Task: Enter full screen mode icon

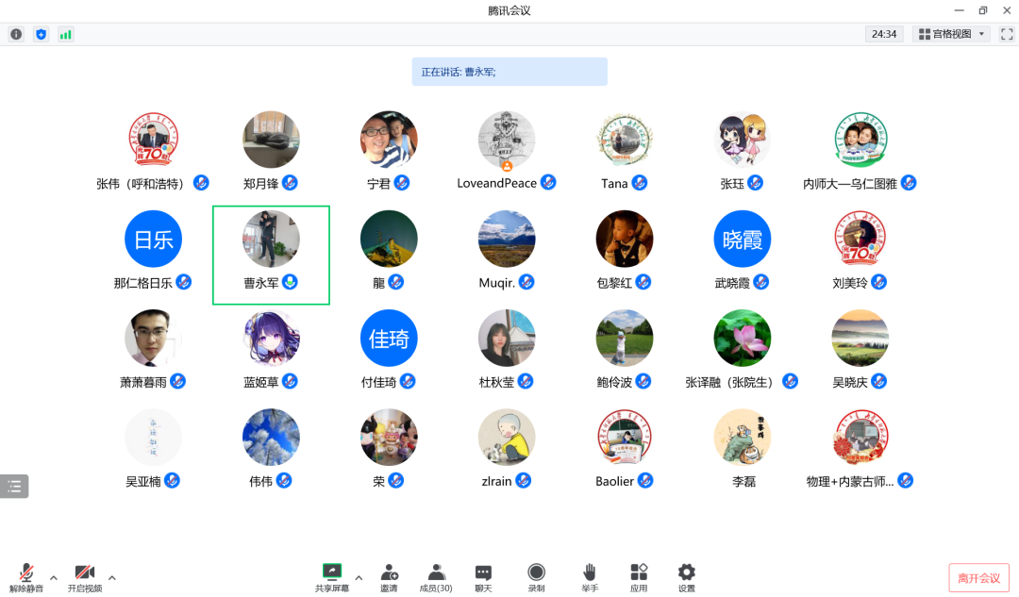Action: pyautogui.click(x=1006, y=34)
